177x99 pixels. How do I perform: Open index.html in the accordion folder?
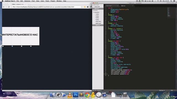click(98, 21)
